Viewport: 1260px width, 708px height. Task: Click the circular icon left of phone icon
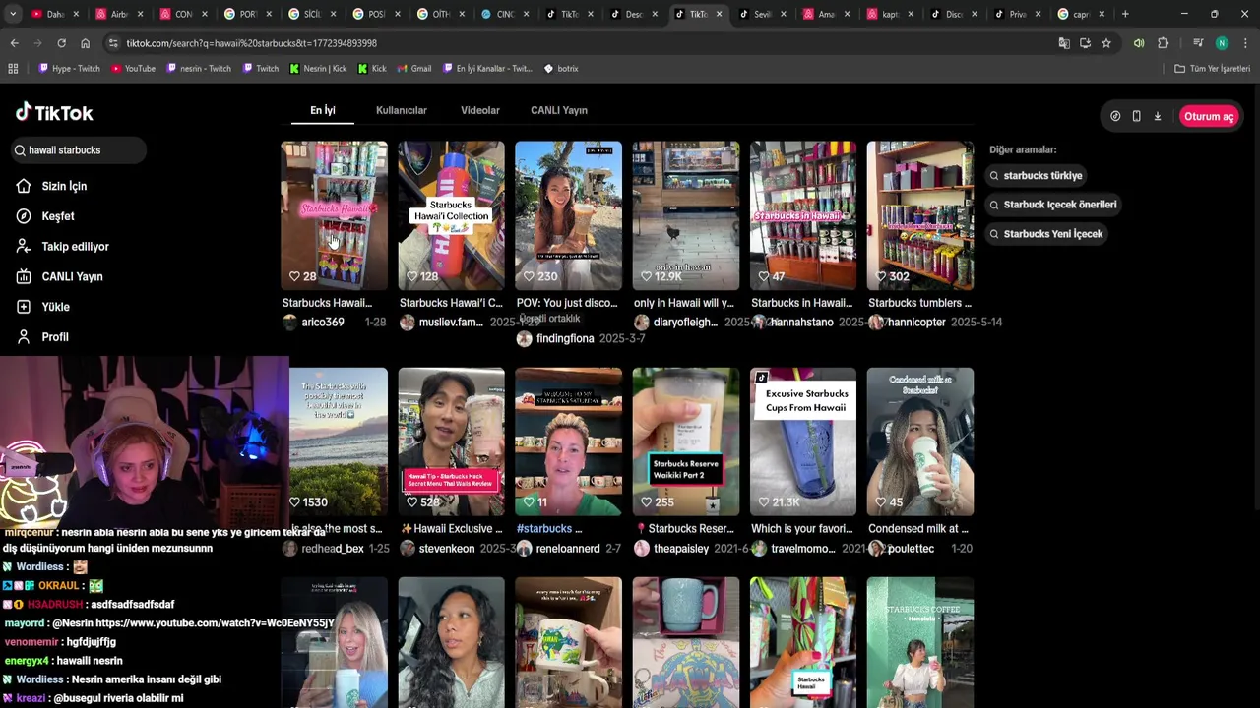click(1115, 116)
